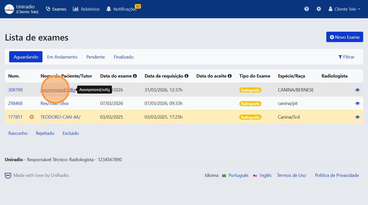Viewport: 368px width, 205px height.
Task: Switch to the Em Andamento tab
Action: pos(62,57)
